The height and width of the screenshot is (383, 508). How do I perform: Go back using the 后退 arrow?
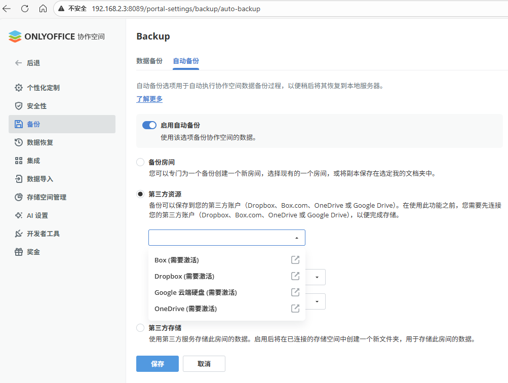[x=19, y=63]
